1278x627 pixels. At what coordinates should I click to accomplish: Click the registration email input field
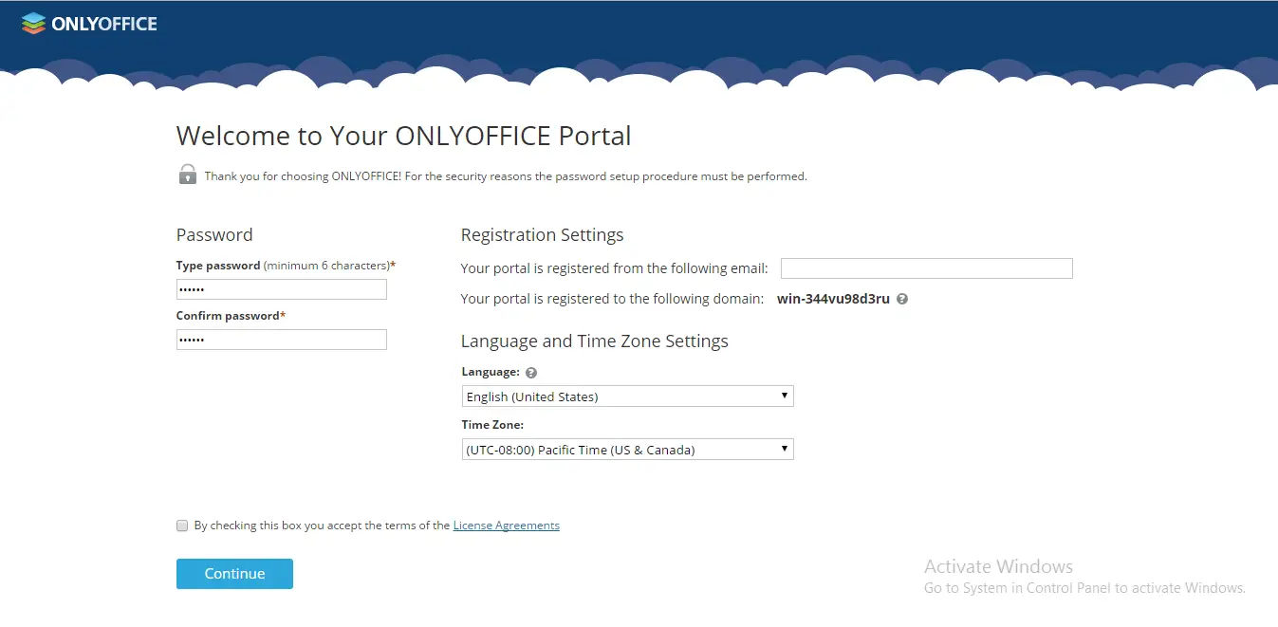[x=927, y=268]
